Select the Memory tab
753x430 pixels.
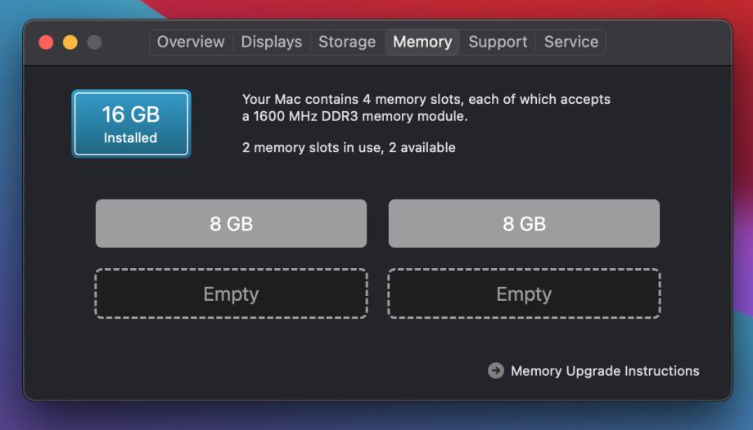point(422,42)
